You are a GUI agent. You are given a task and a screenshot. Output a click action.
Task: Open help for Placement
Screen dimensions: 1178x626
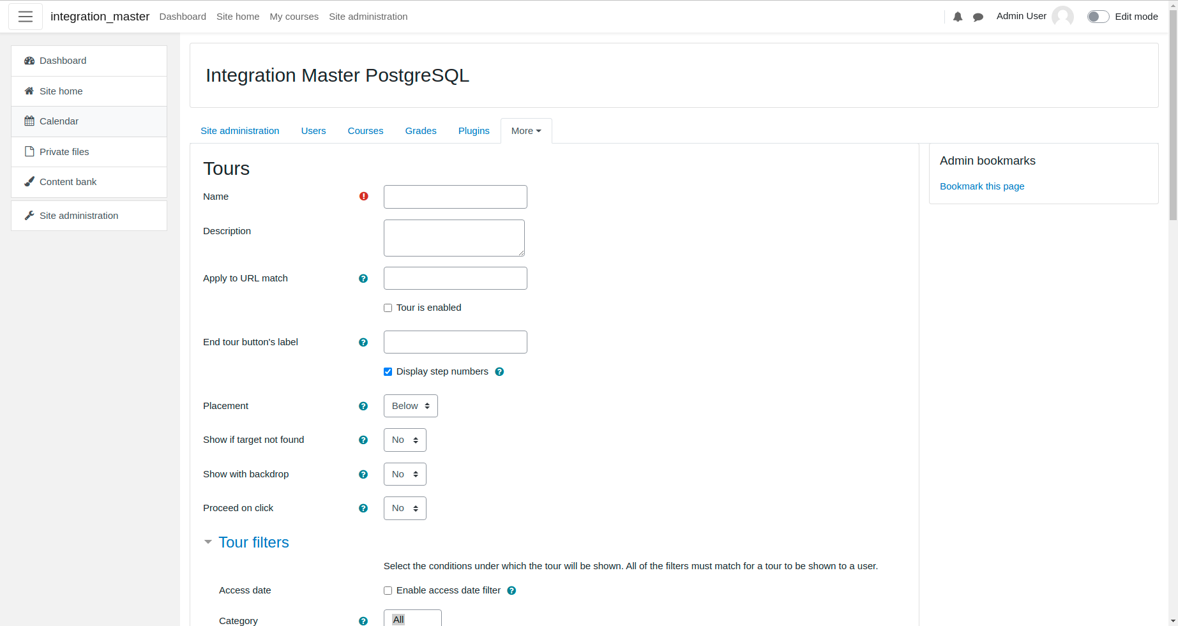tap(363, 406)
